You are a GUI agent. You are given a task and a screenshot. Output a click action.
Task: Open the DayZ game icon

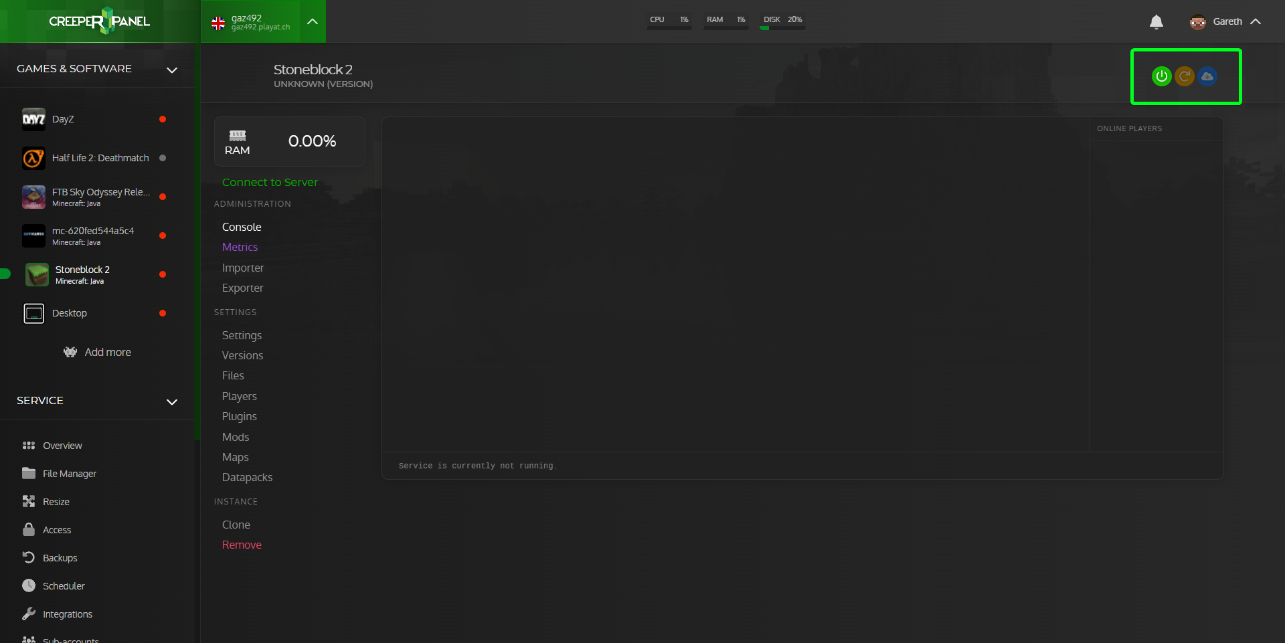33,119
